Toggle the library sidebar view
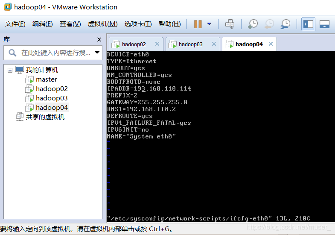 308,24
